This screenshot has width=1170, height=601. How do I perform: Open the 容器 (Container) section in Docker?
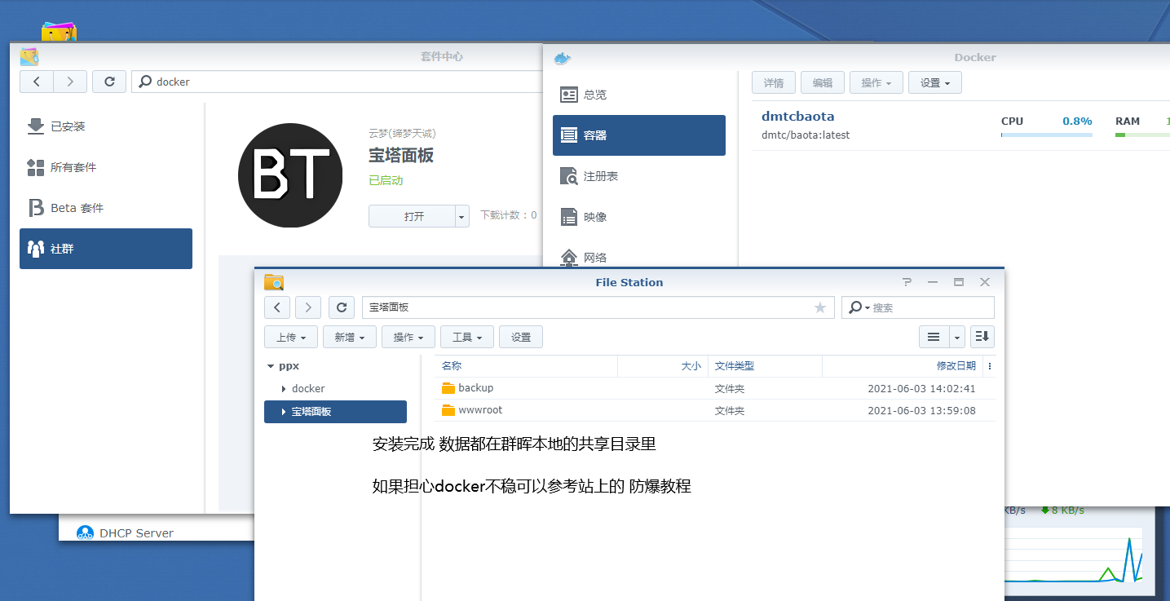pos(638,135)
